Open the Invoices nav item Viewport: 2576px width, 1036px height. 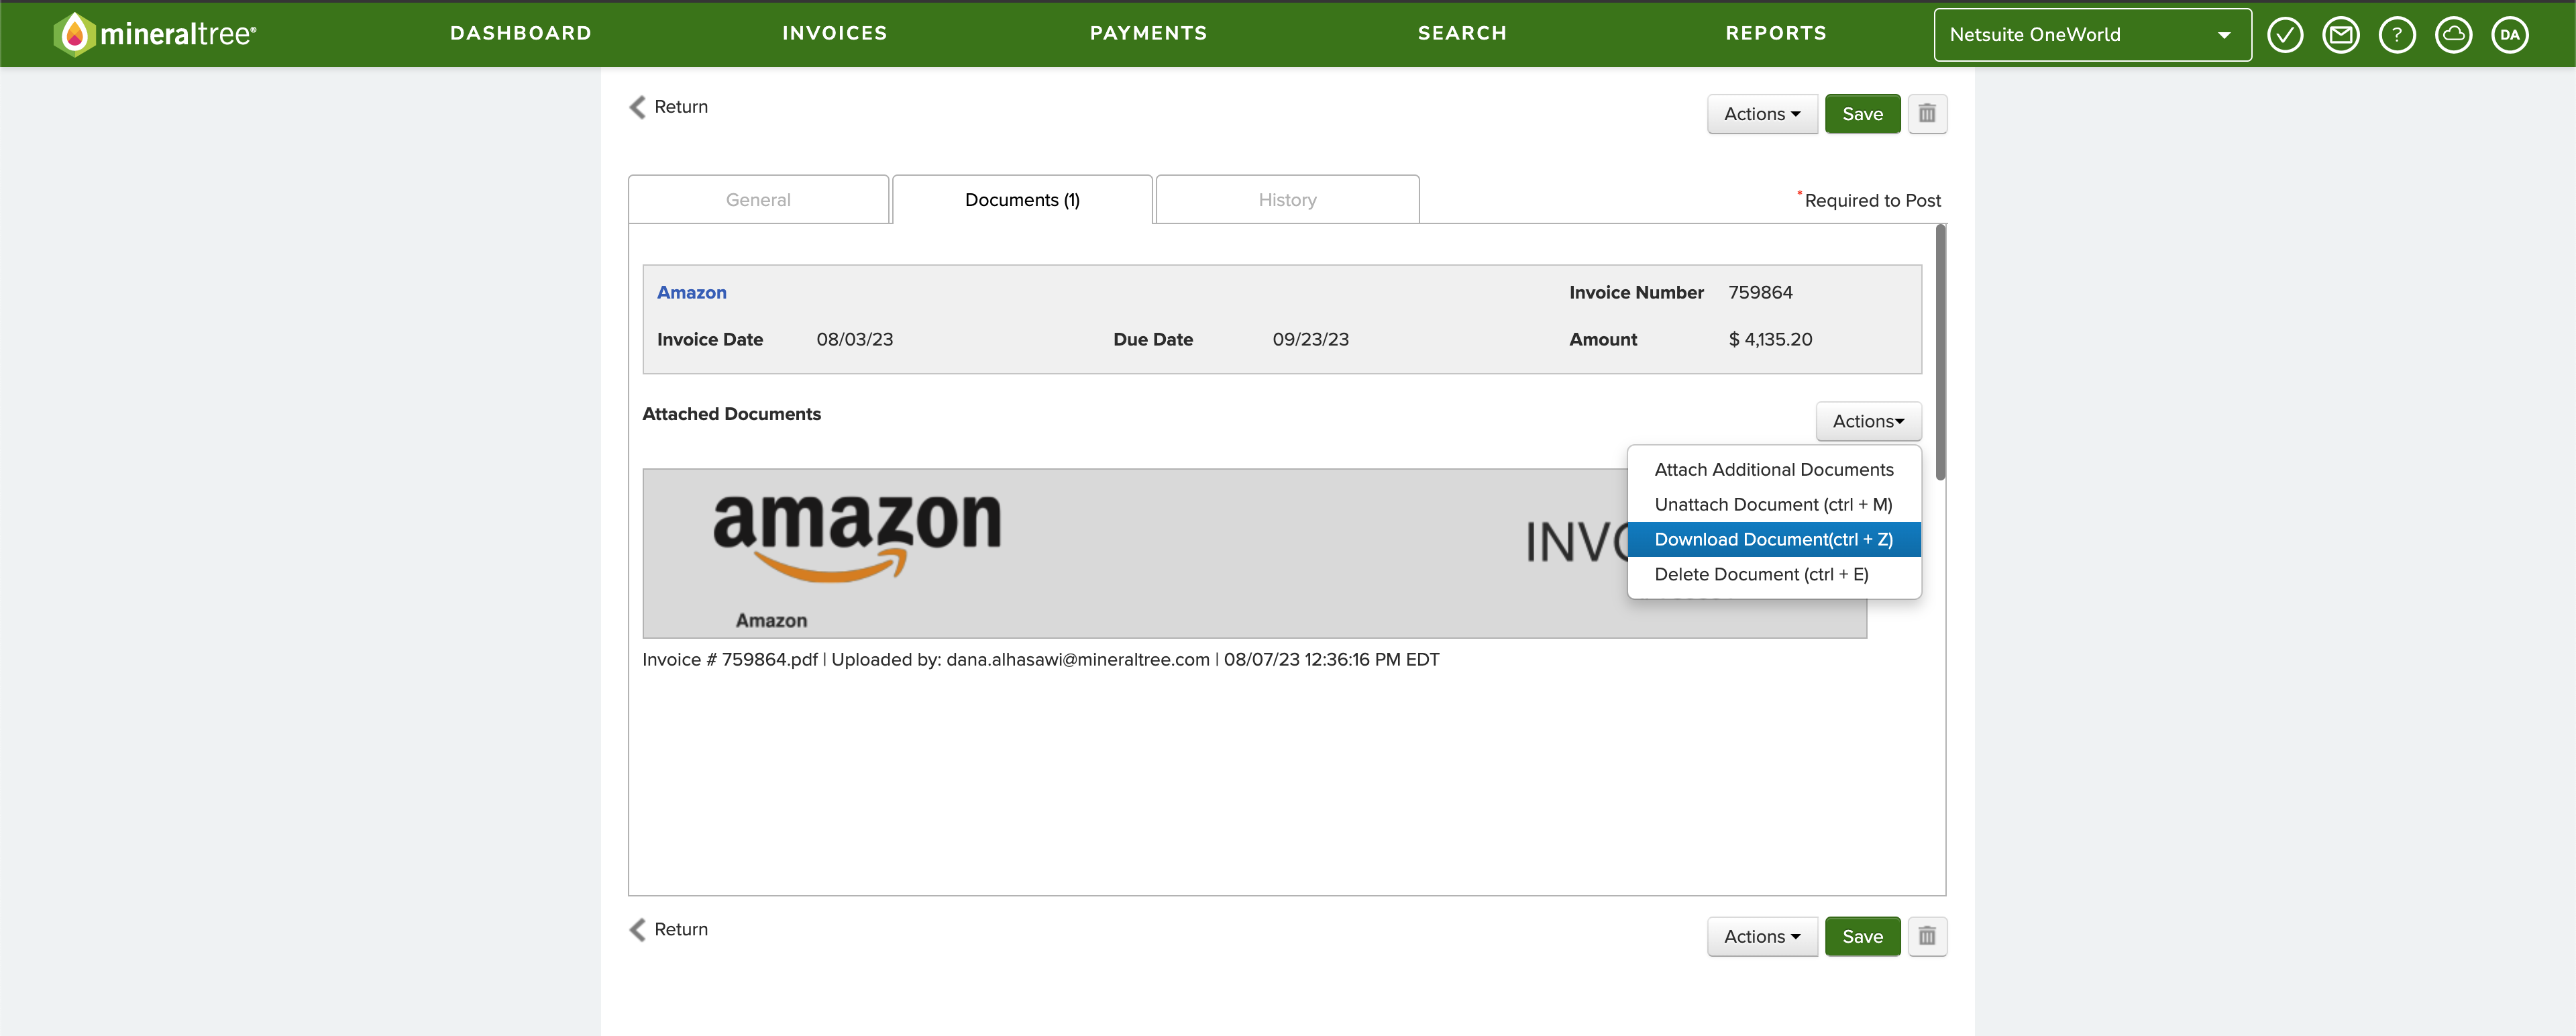(x=834, y=33)
